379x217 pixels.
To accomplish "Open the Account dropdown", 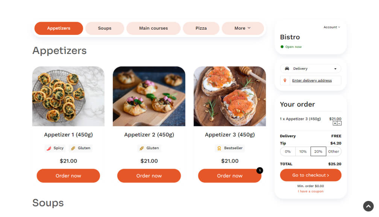I will (x=332, y=27).
